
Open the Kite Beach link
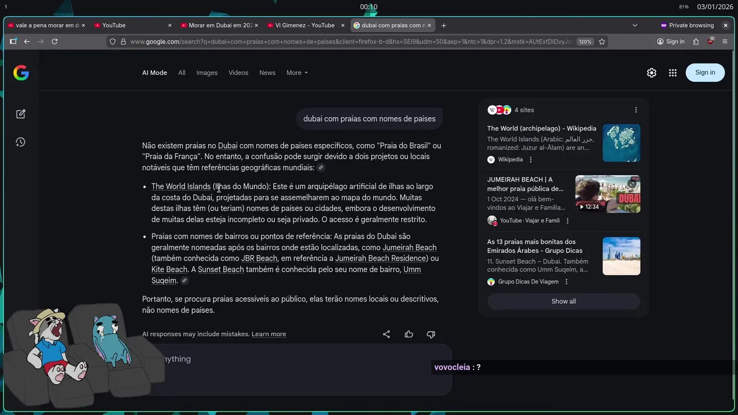170,270
